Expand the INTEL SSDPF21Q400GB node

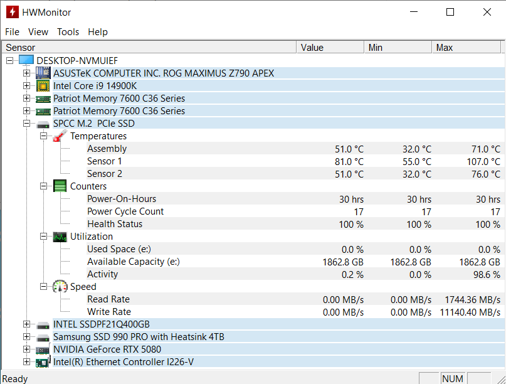point(26,324)
